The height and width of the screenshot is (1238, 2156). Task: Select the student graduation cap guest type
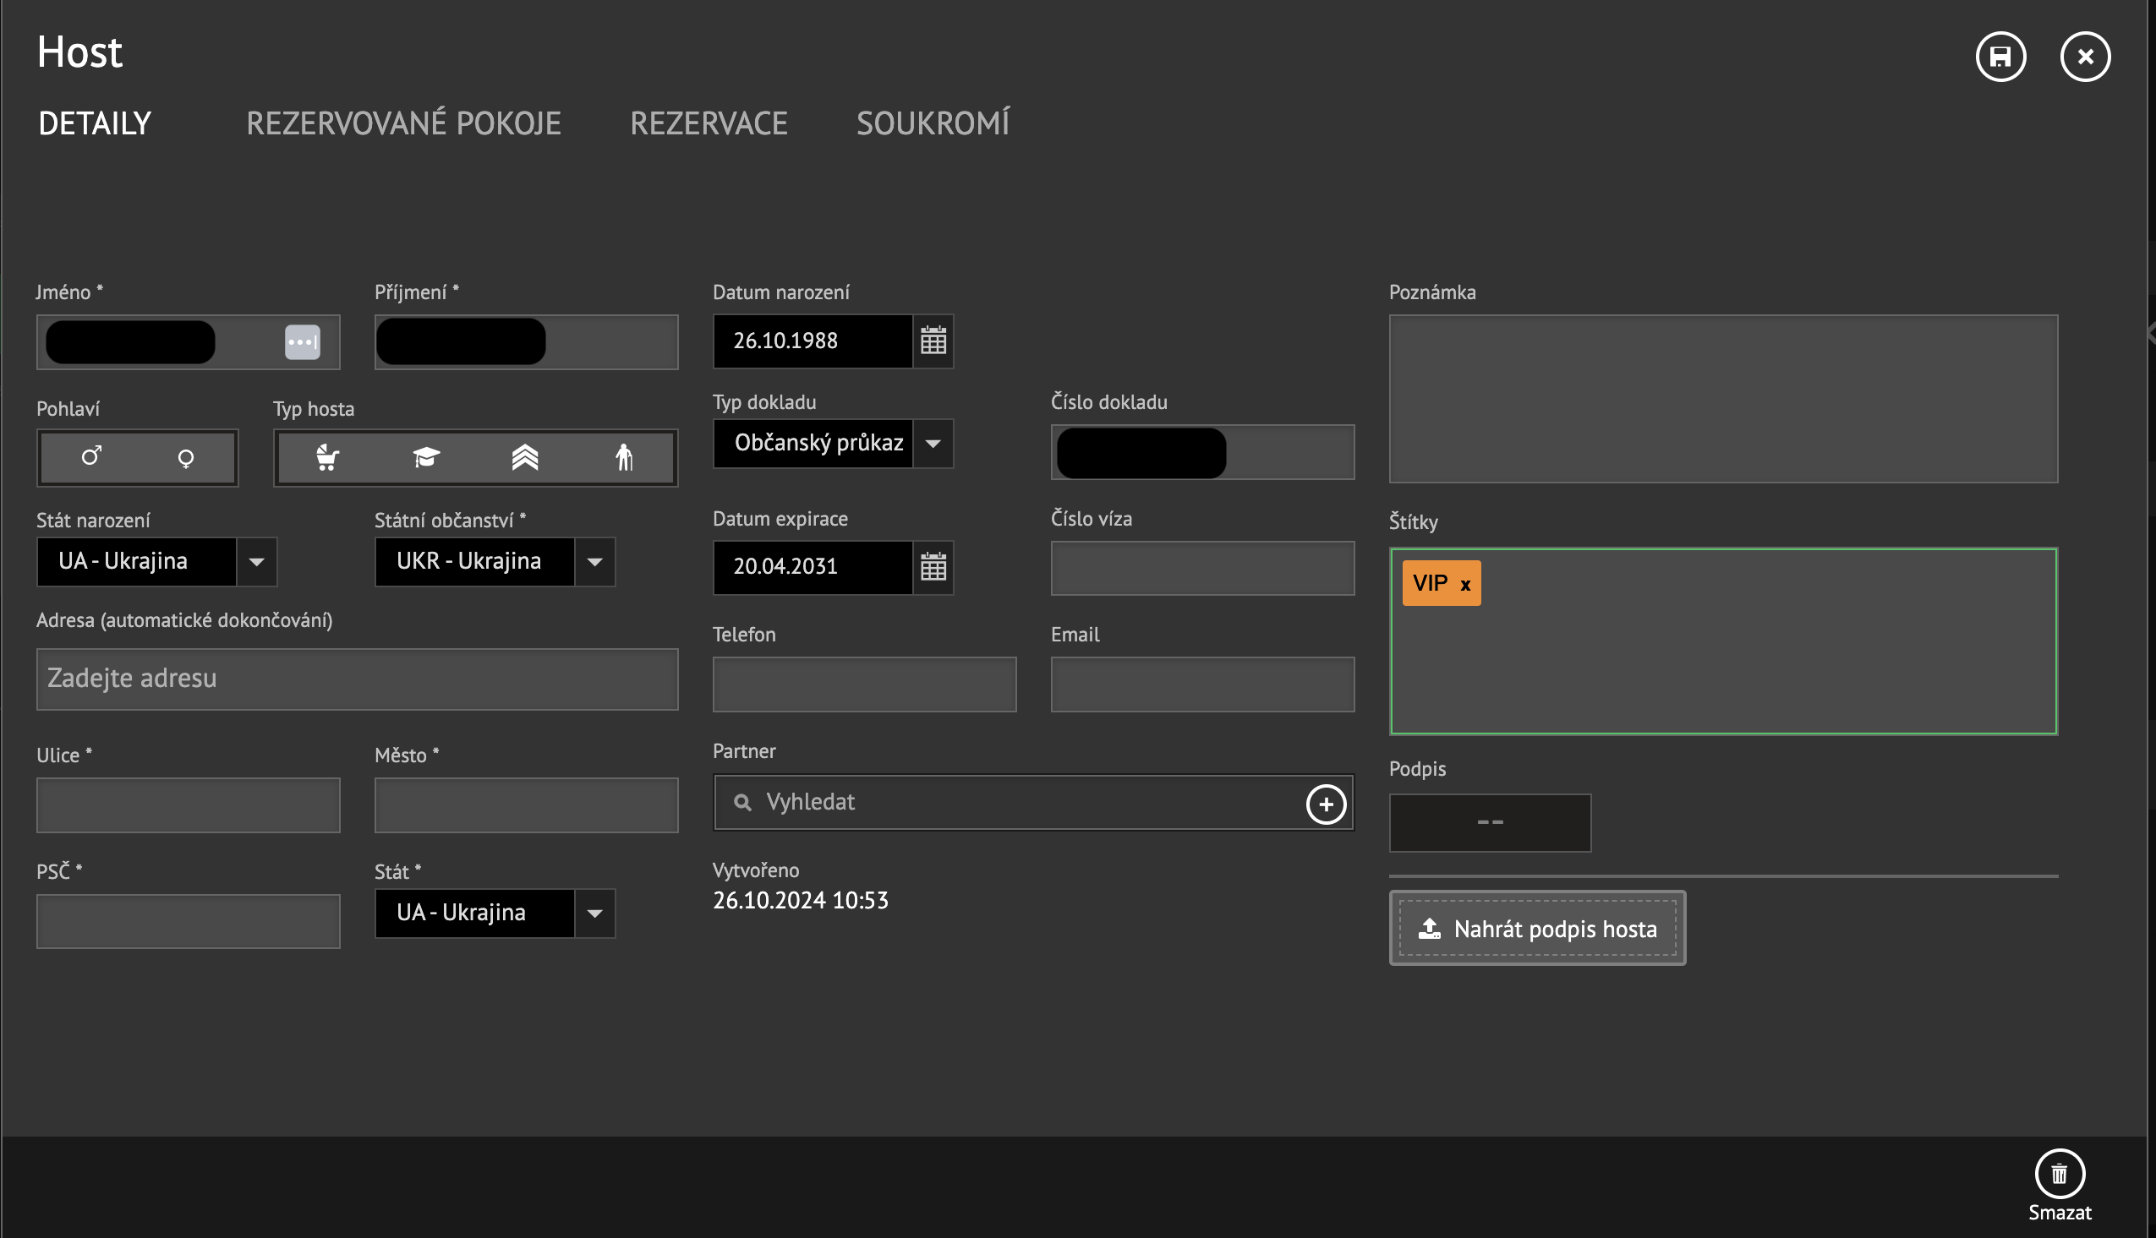pos(426,458)
